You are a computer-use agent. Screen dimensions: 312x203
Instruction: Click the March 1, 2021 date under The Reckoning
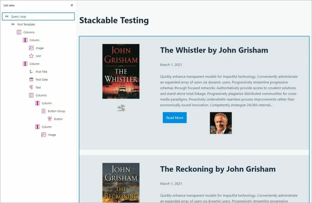pos(171,184)
